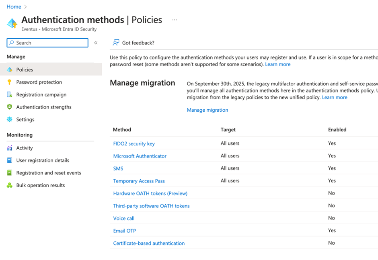The width and height of the screenshot is (378, 260).
Task: Click the Got feedback person icon
Action: click(x=116, y=43)
